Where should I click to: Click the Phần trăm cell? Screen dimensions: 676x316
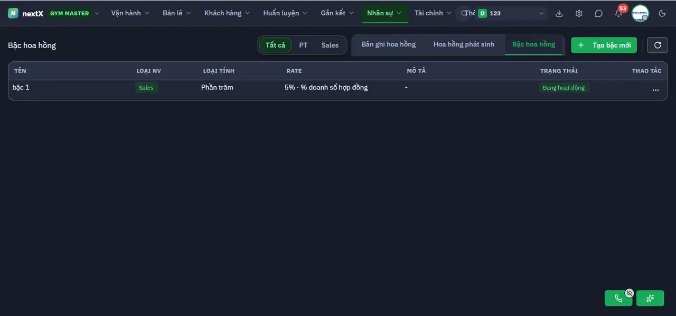pyautogui.click(x=217, y=87)
